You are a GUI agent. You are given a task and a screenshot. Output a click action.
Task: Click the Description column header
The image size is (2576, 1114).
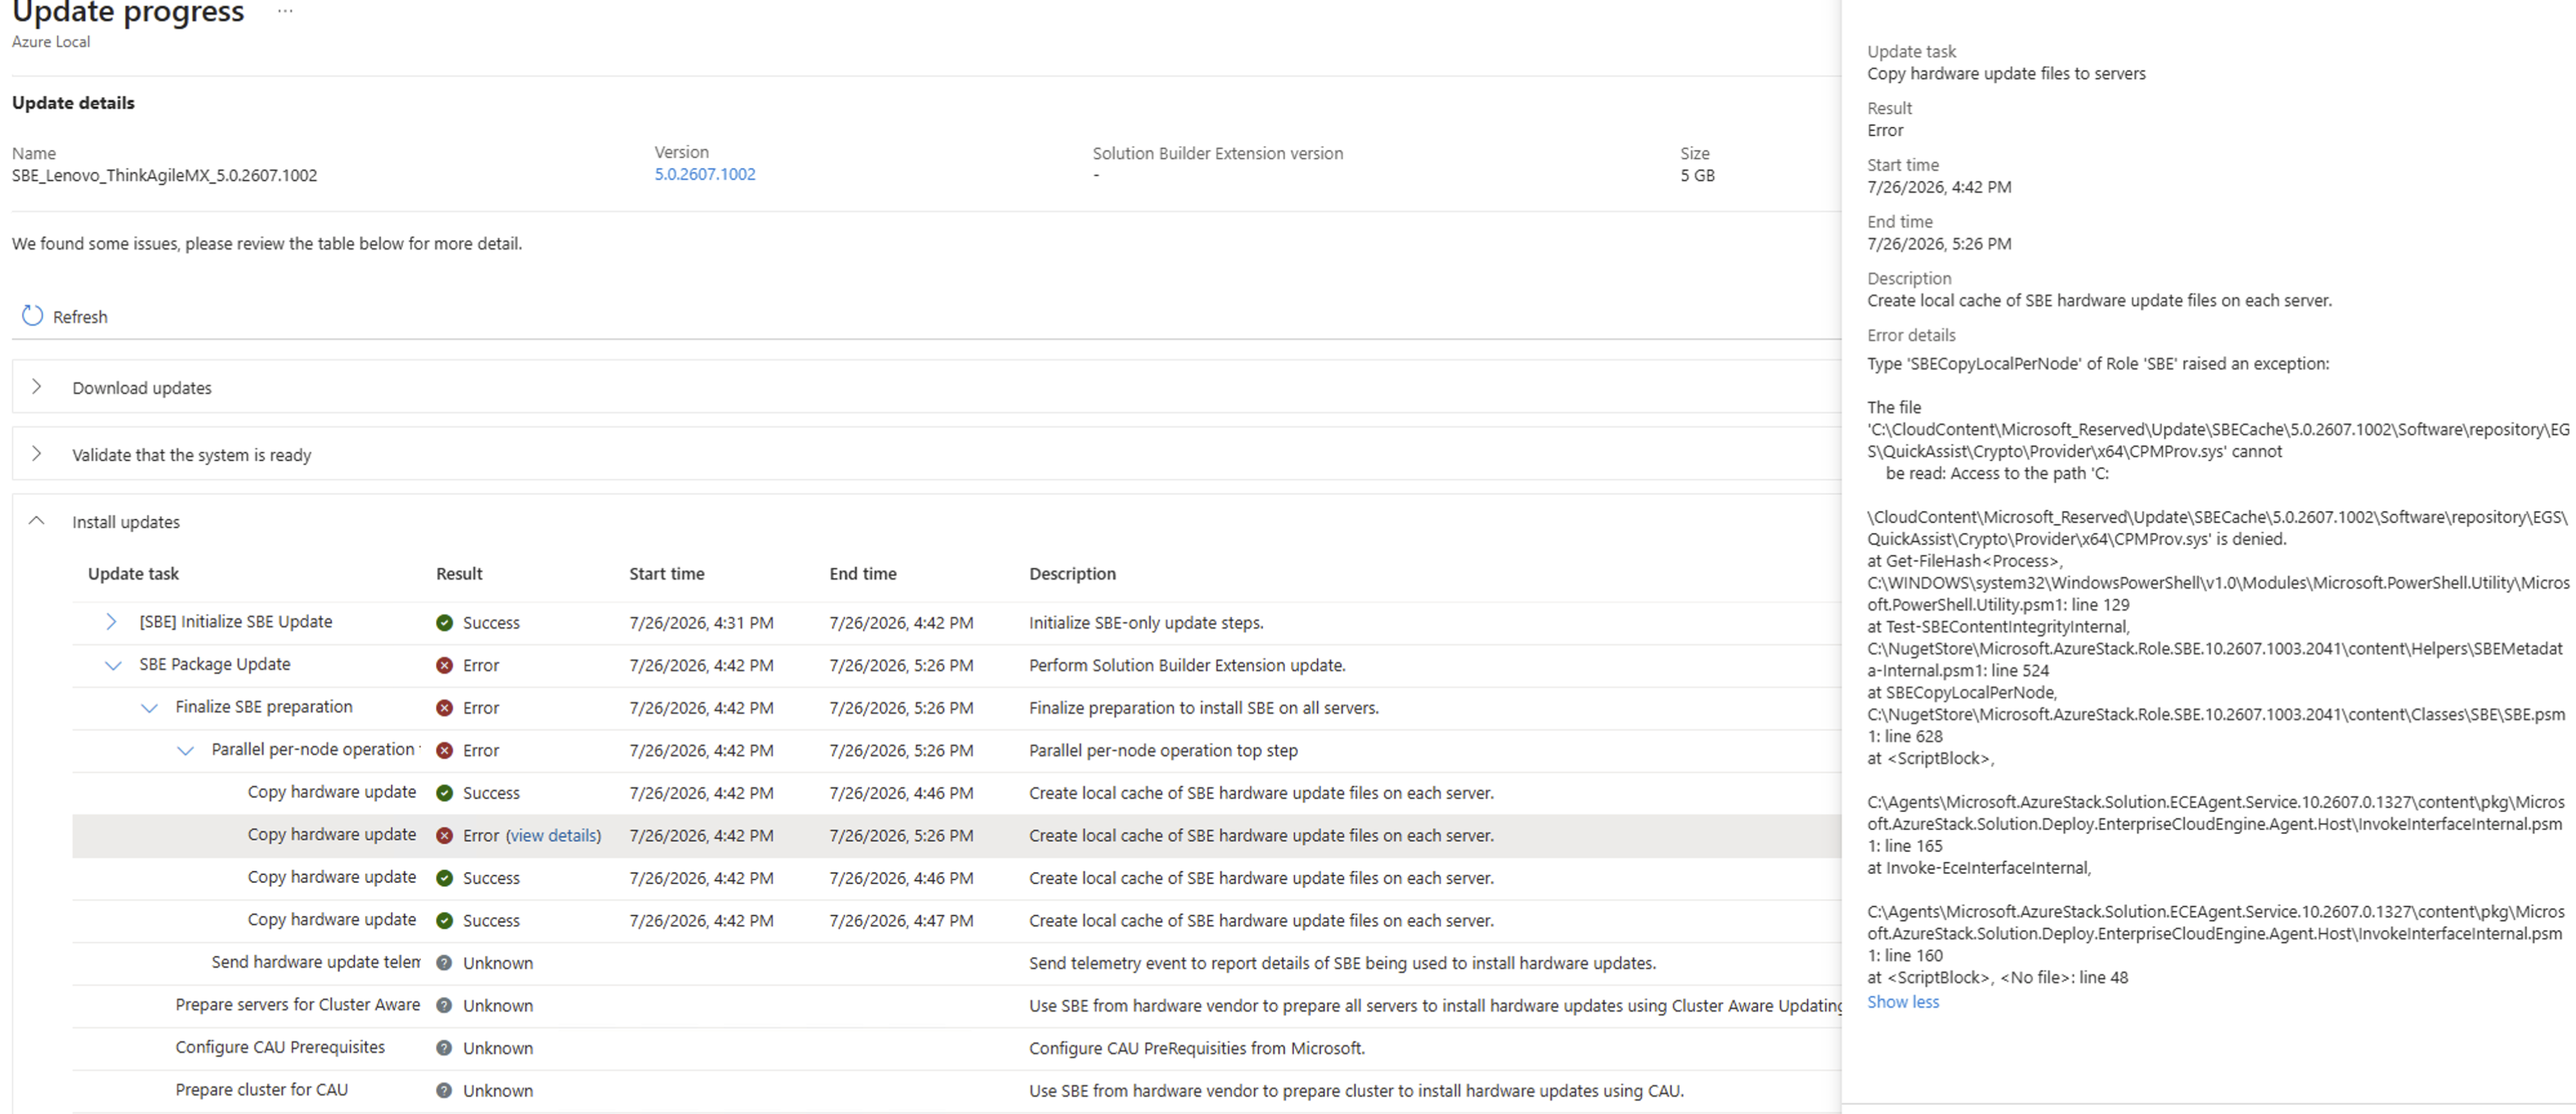click(1072, 574)
